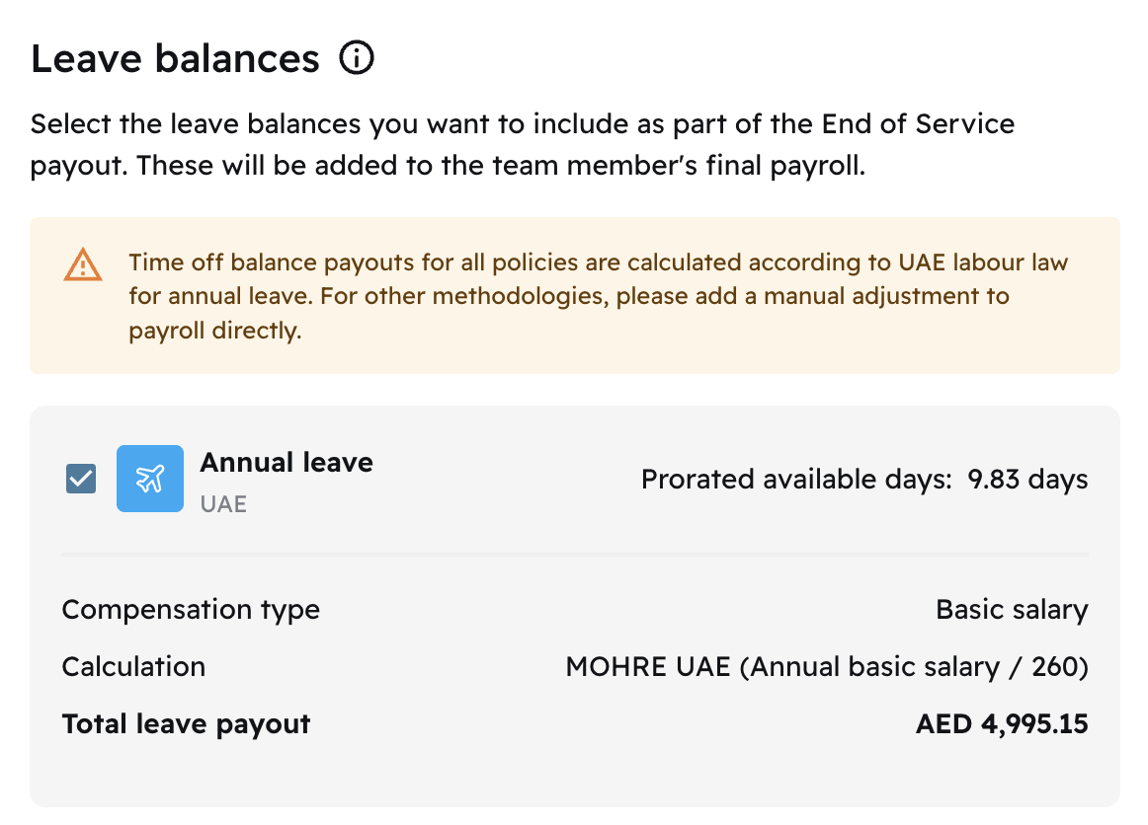Select the Annual leave policy title

[287, 462]
